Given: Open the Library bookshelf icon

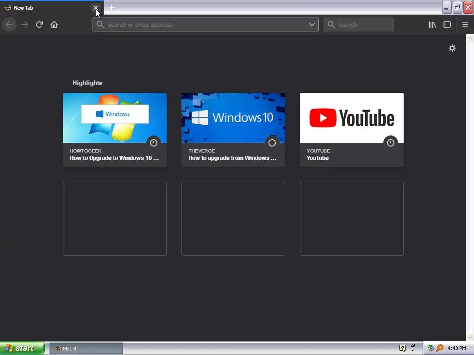Looking at the screenshot, I should point(432,24).
